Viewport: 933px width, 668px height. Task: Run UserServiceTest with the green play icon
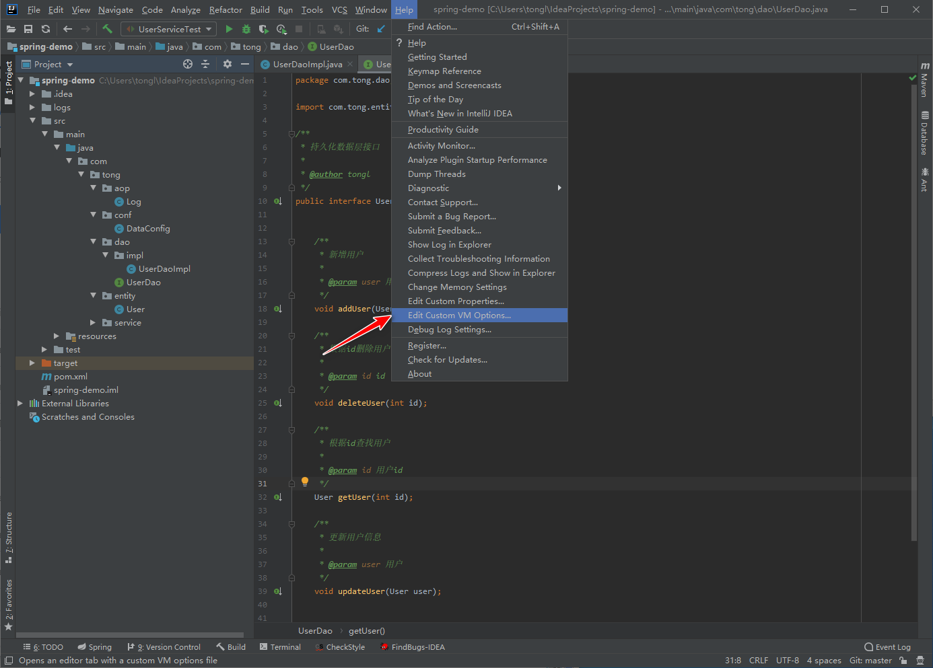[x=229, y=29]
